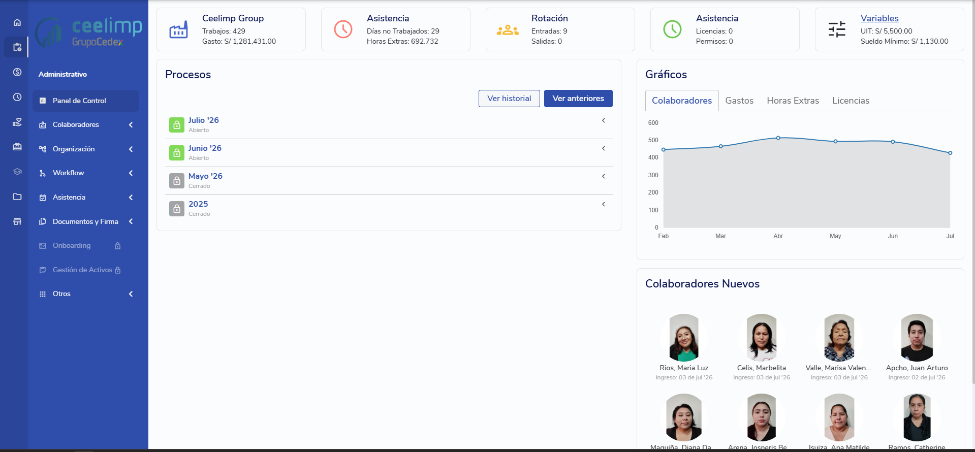Expand the Julio '26 process chevron
975x452 pixels.
coord(604,120)
